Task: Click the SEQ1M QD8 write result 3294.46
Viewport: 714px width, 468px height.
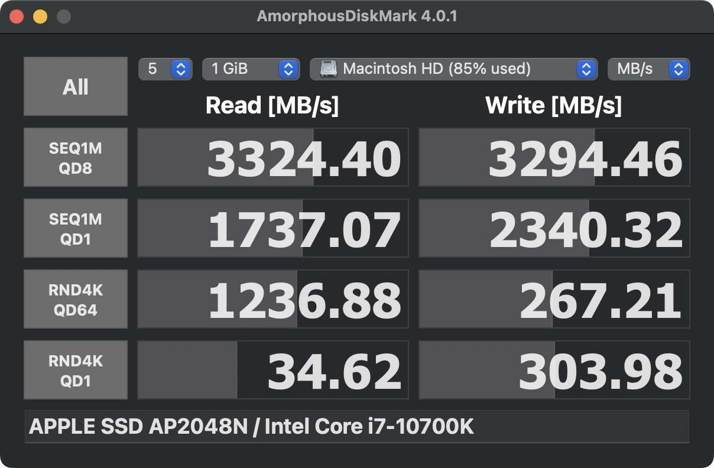Action: [554, 158]
